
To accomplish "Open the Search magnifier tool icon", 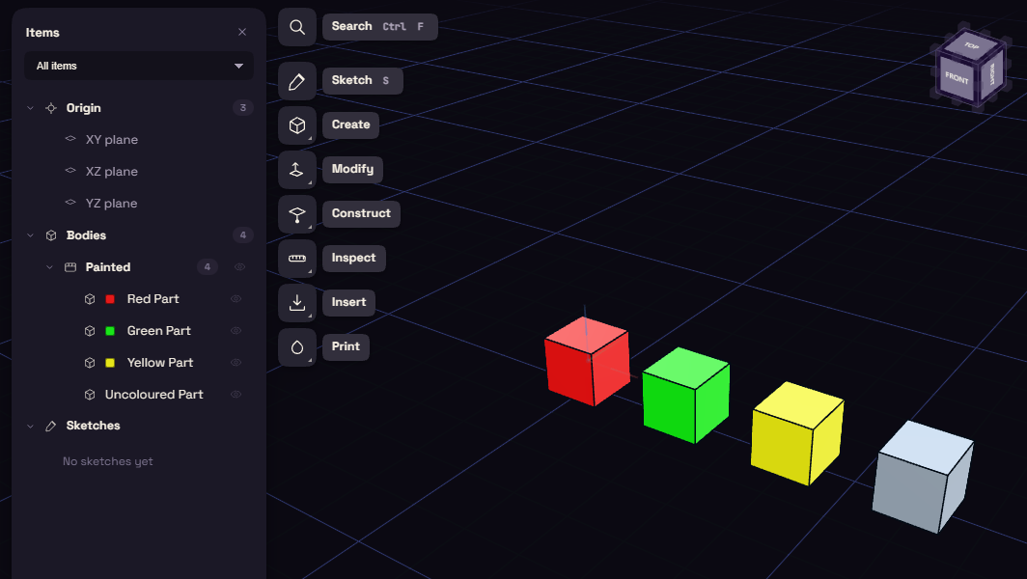I will click(296, 27).
